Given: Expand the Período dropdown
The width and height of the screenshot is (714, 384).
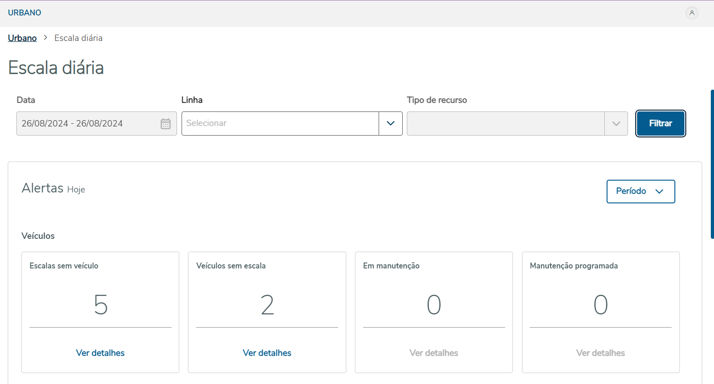Looking at the screenshot, I should pyautogui.click(x=640, y=192).
